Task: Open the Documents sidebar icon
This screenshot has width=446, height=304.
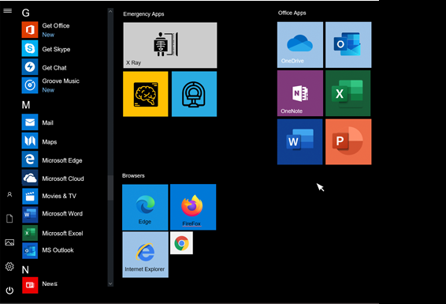Action: tap(9, 219)
